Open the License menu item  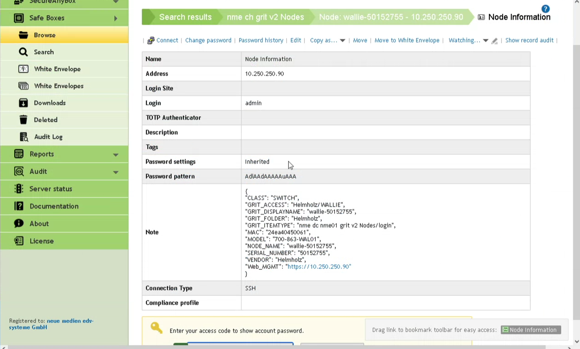pos(64,241)
